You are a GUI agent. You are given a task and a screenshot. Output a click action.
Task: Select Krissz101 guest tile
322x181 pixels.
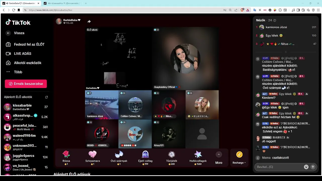tap(169, 134)
